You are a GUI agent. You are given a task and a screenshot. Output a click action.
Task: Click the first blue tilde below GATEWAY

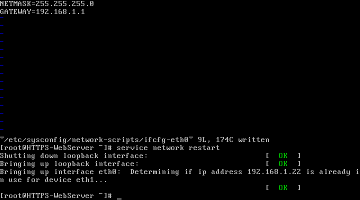coord(2,17)
